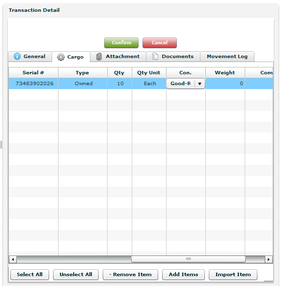The height and width of the screenshot is (286, 283).
Task: Click the Remove Item button
Action: (x=130, y=275)
